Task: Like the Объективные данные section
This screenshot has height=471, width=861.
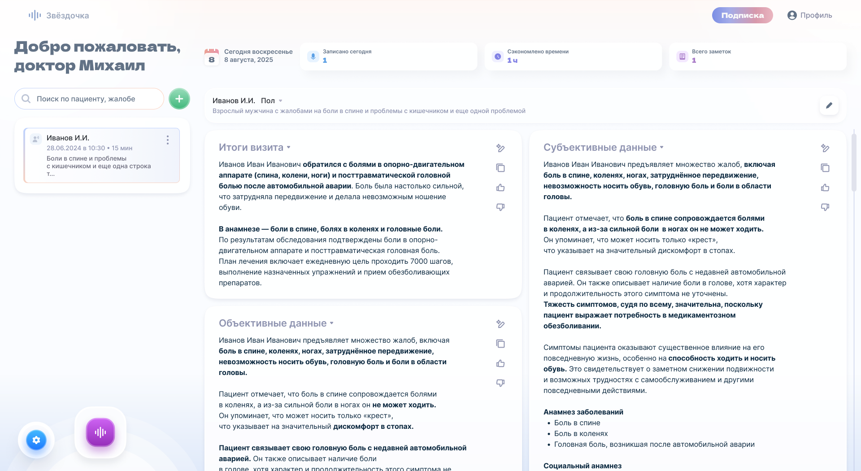Action: 500,363
